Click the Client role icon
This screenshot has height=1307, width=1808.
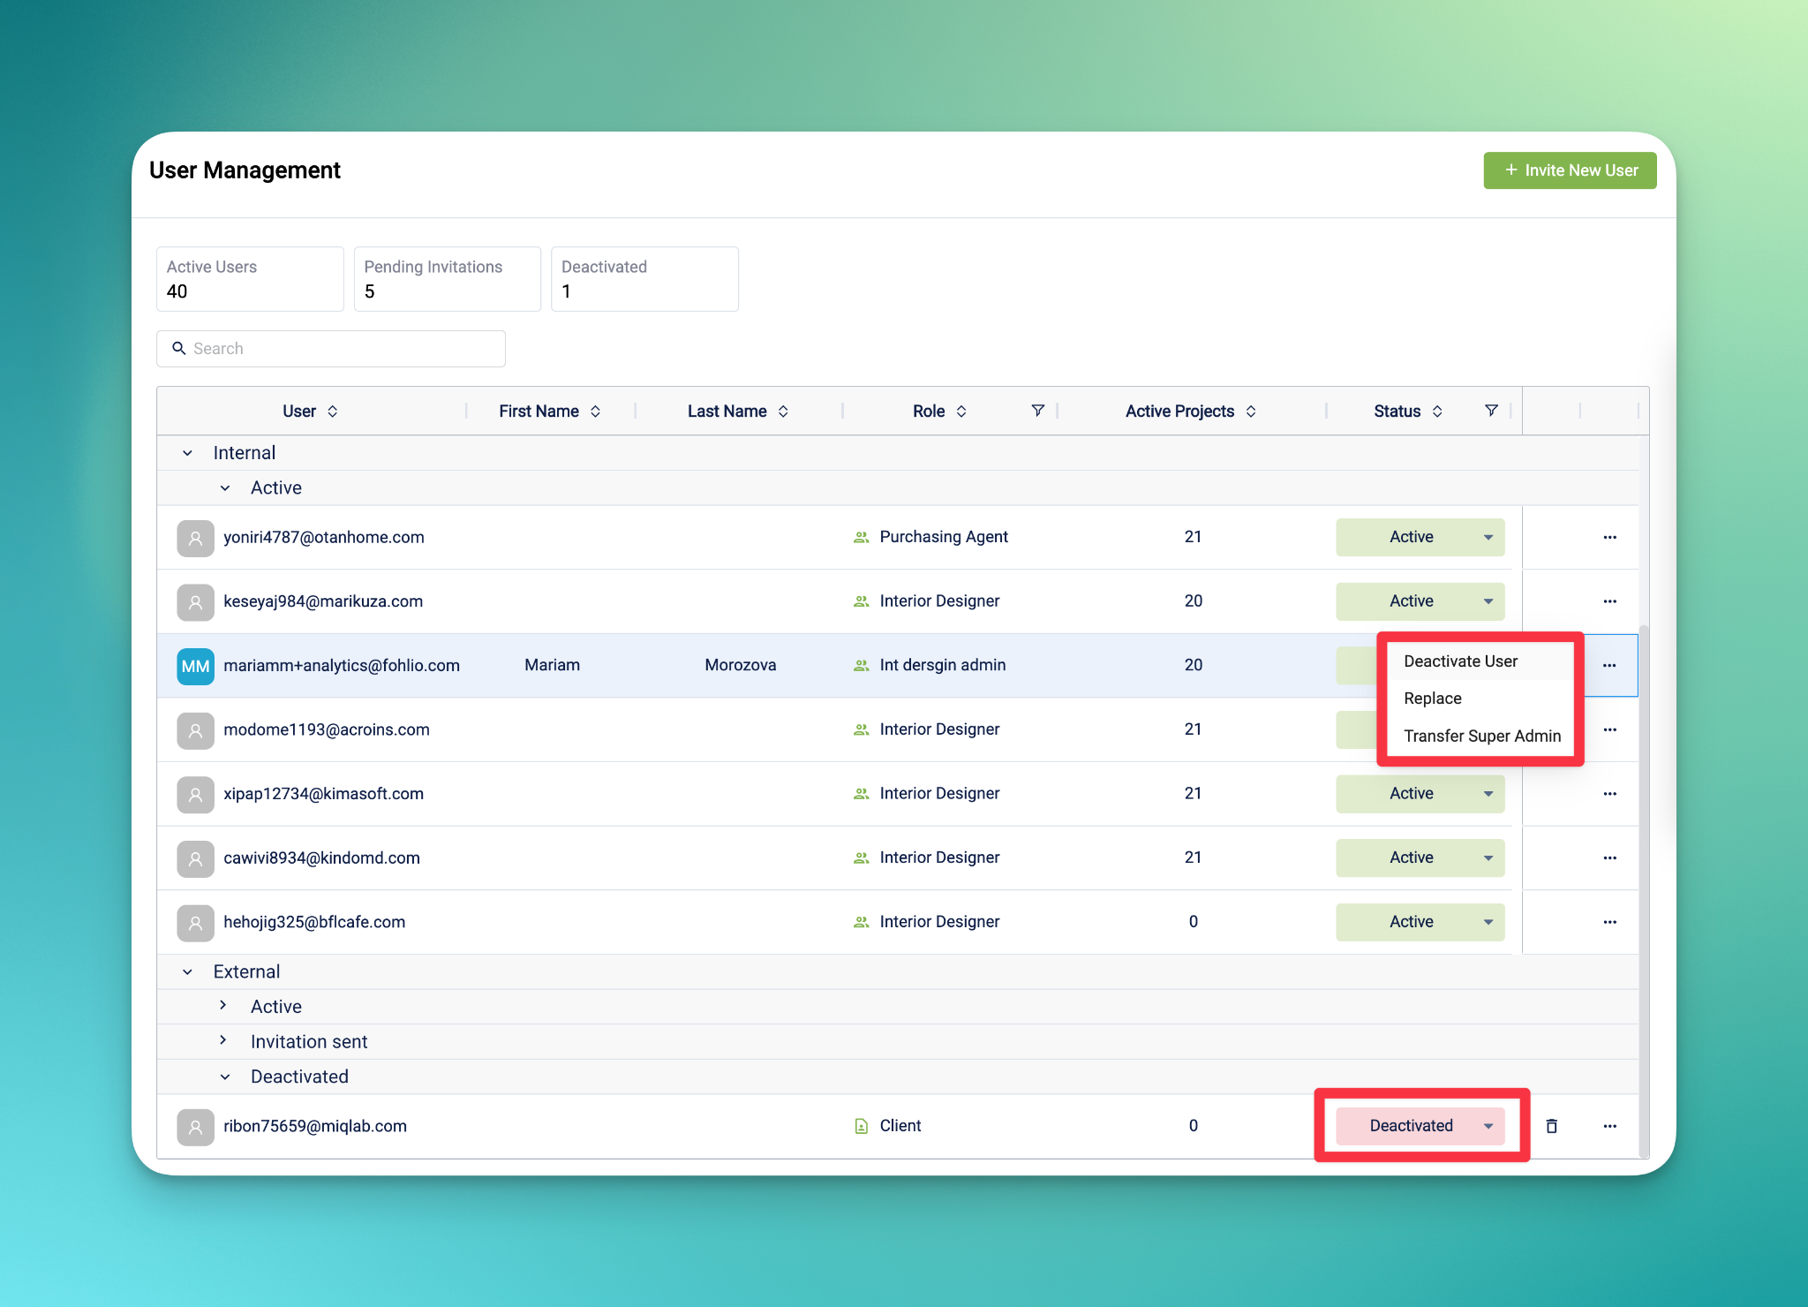861,1126
